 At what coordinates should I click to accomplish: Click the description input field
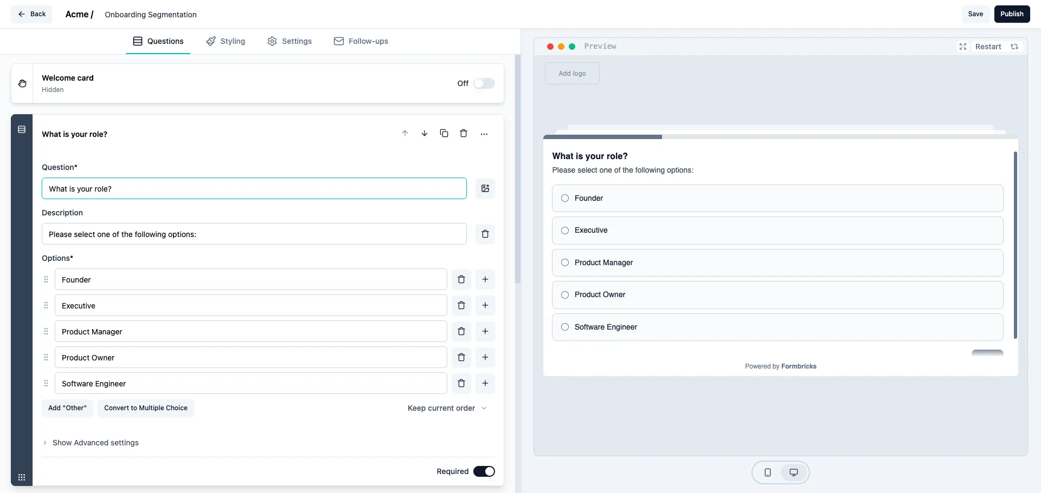tap(254, 234)
